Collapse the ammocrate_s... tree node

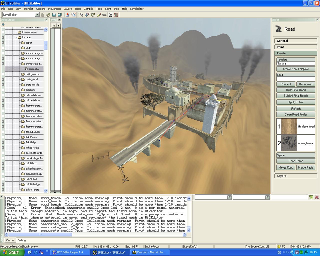click(x=3, y=63)
